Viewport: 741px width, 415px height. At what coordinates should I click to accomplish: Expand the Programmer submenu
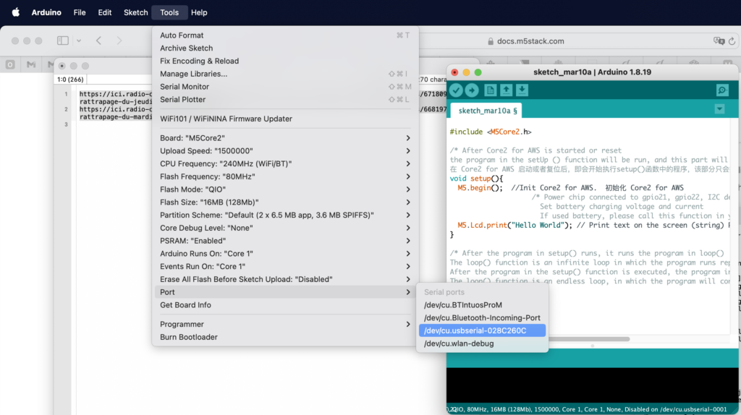click(285, 325)
